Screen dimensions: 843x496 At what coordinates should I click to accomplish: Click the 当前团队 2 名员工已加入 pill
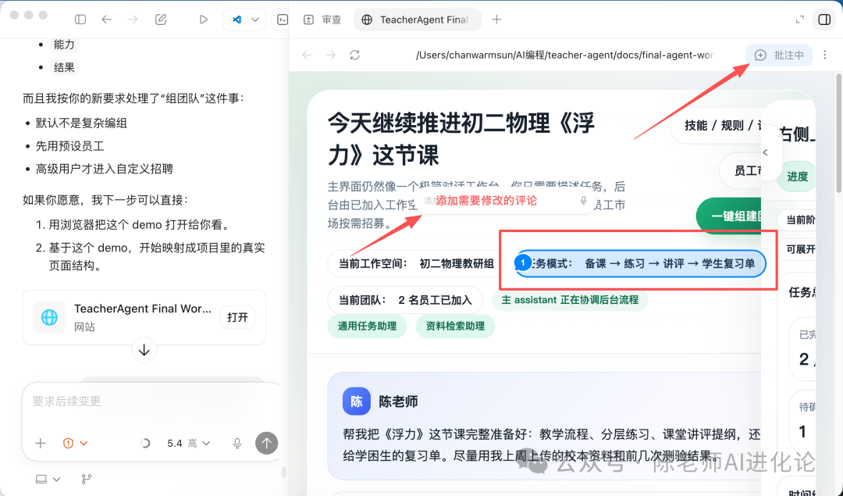tap(405, 300)
